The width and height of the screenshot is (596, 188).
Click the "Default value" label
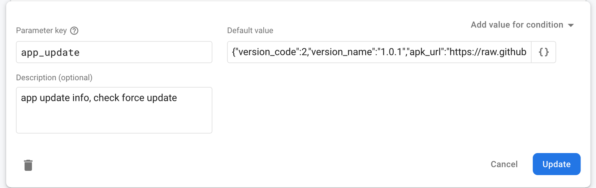point(250,31)
